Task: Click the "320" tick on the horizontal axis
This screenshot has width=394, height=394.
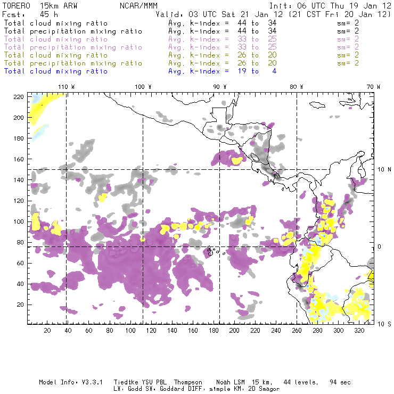Action: click(359, 331)
